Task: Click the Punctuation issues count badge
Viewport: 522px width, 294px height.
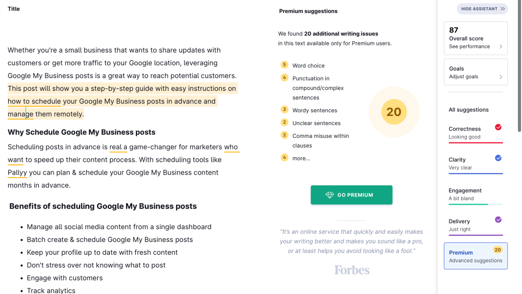Action: click(284, 78)
